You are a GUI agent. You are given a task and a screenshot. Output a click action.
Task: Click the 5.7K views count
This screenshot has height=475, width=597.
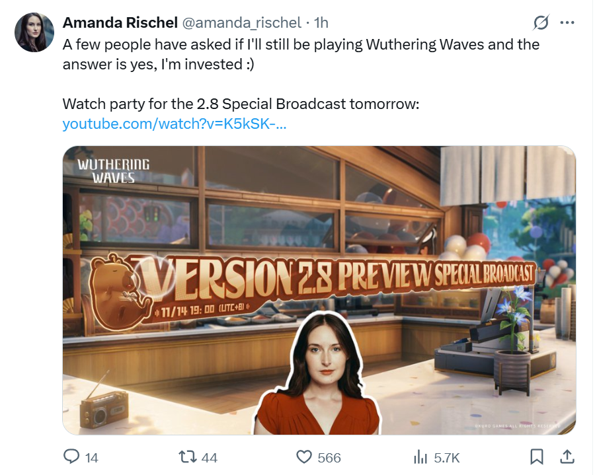[x=447, y=457]
